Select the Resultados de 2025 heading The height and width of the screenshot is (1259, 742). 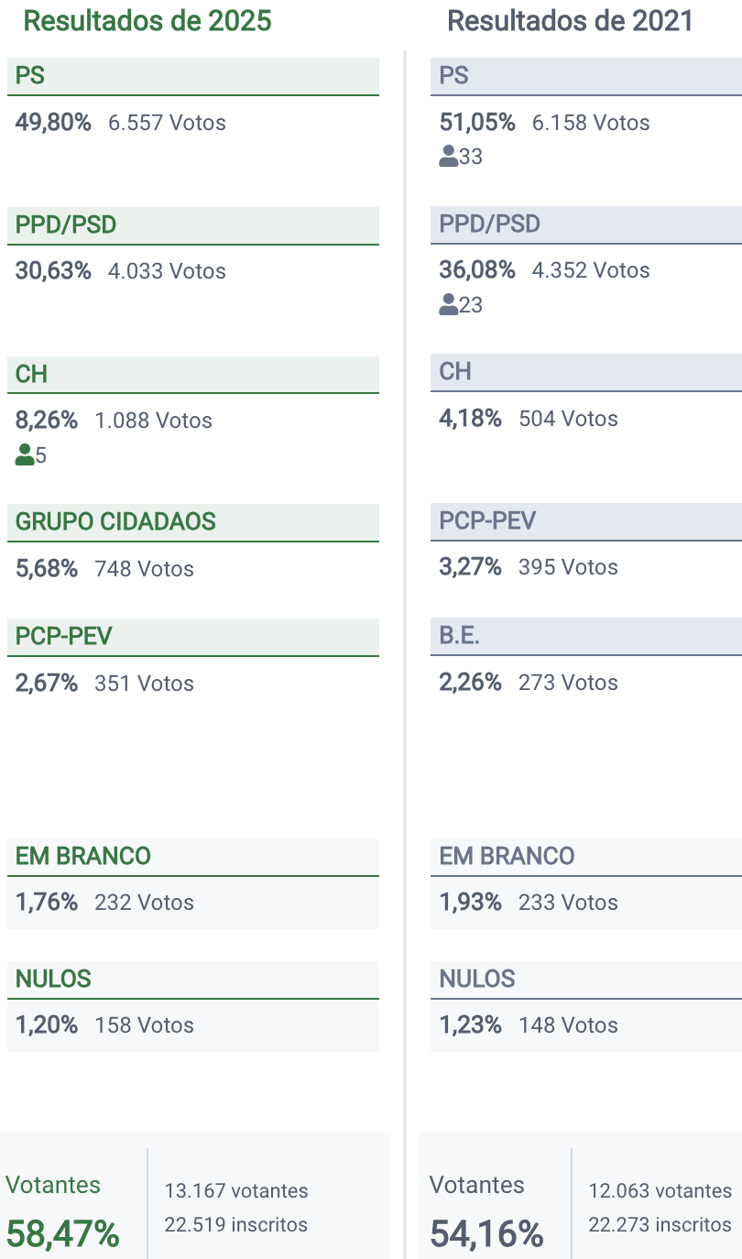tap(147, 21)
